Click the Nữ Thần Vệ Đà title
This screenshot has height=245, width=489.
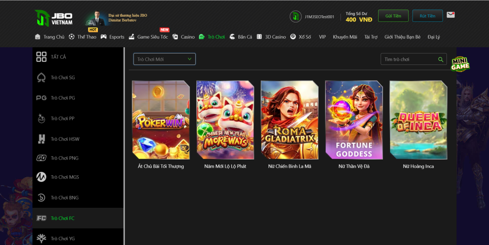354,167
